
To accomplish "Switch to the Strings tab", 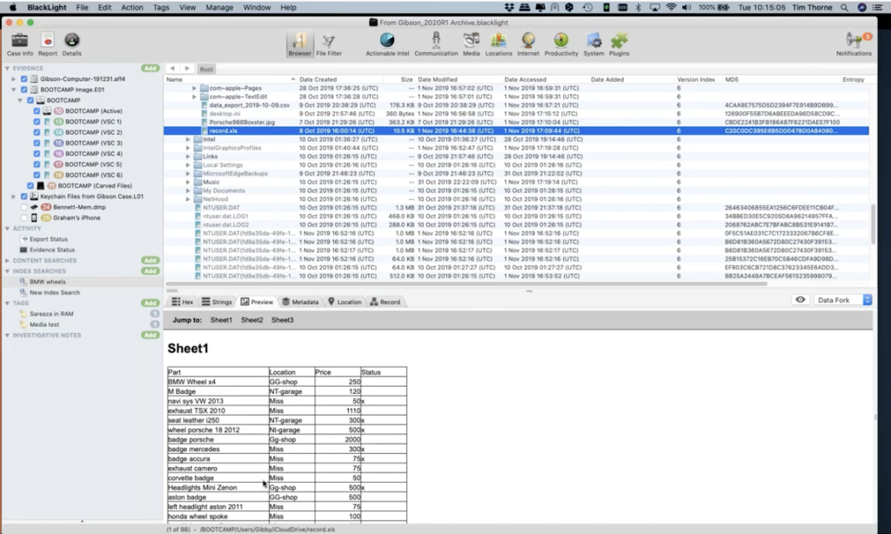I will [x=217, y=302].
